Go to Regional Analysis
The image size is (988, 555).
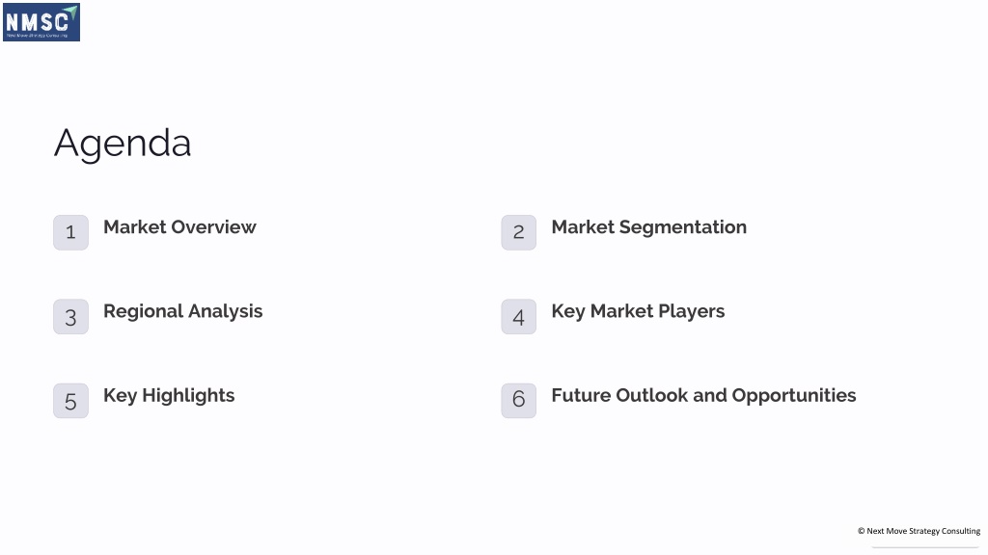coord(182,311)
